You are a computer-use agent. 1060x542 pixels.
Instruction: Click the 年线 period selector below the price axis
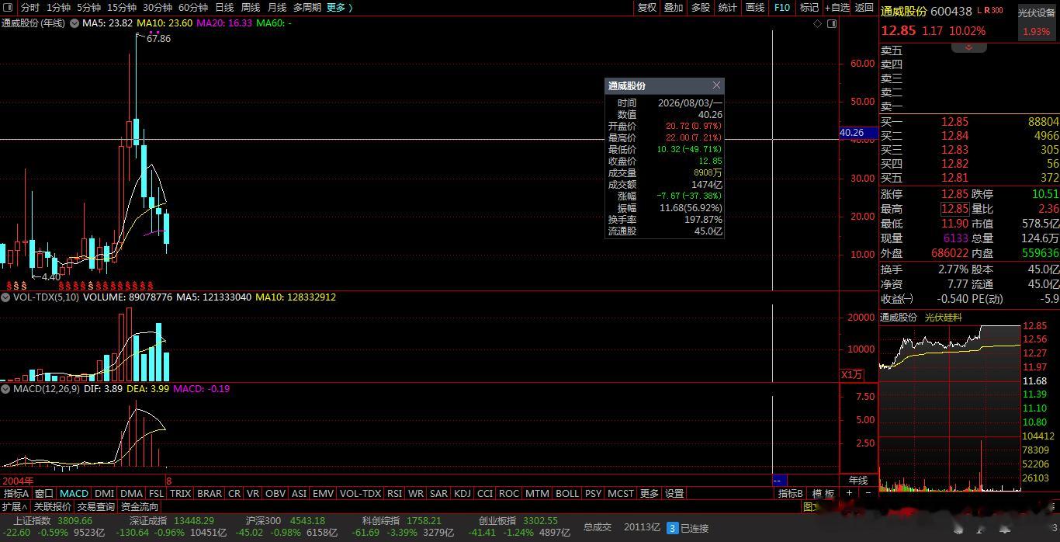point(858,481)
